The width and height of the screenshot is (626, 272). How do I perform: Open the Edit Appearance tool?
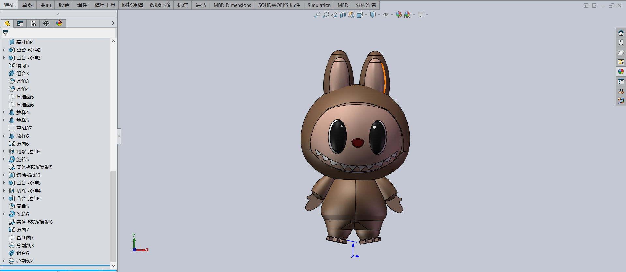click(x=399, y=15)
